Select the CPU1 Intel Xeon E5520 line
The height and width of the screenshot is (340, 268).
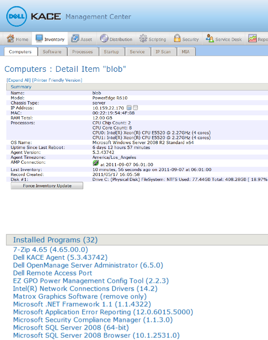click(x=152, y=138)
